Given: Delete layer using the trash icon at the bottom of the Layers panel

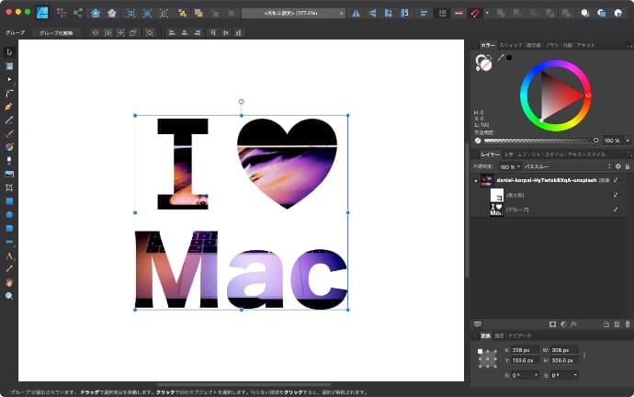Looking at the screenshot, I should [628, 323].
